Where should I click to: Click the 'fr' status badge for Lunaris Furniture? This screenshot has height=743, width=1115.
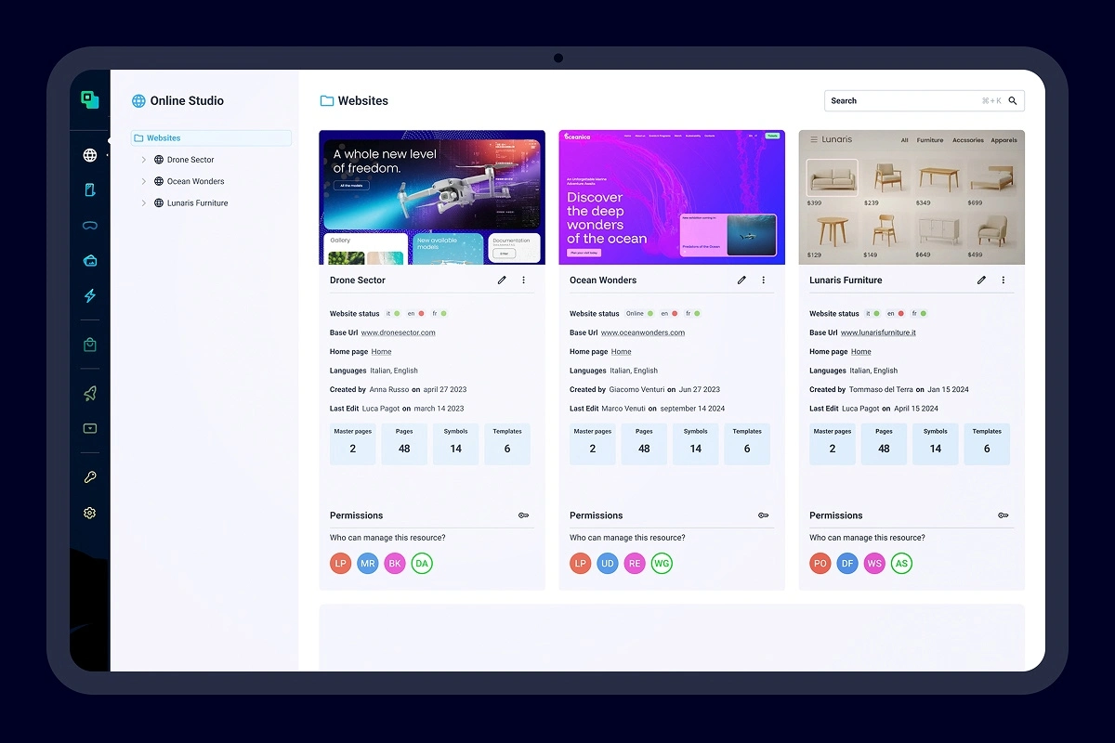tap(918, 314)
